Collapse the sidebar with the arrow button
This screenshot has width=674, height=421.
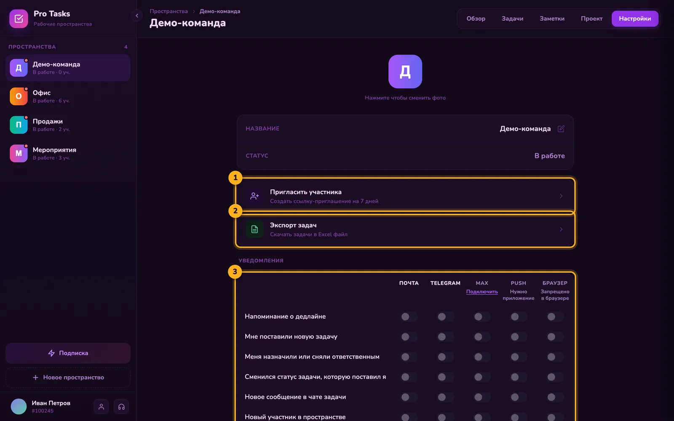tap(137, 16)
